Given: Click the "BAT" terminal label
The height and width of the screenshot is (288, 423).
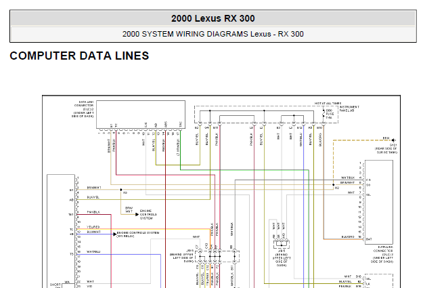Looking at the screenshot, I should pyautogui.click(x=369, y=239).
